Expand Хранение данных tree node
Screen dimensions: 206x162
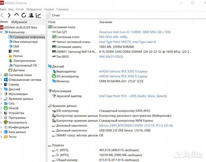(x=1, y=99)
